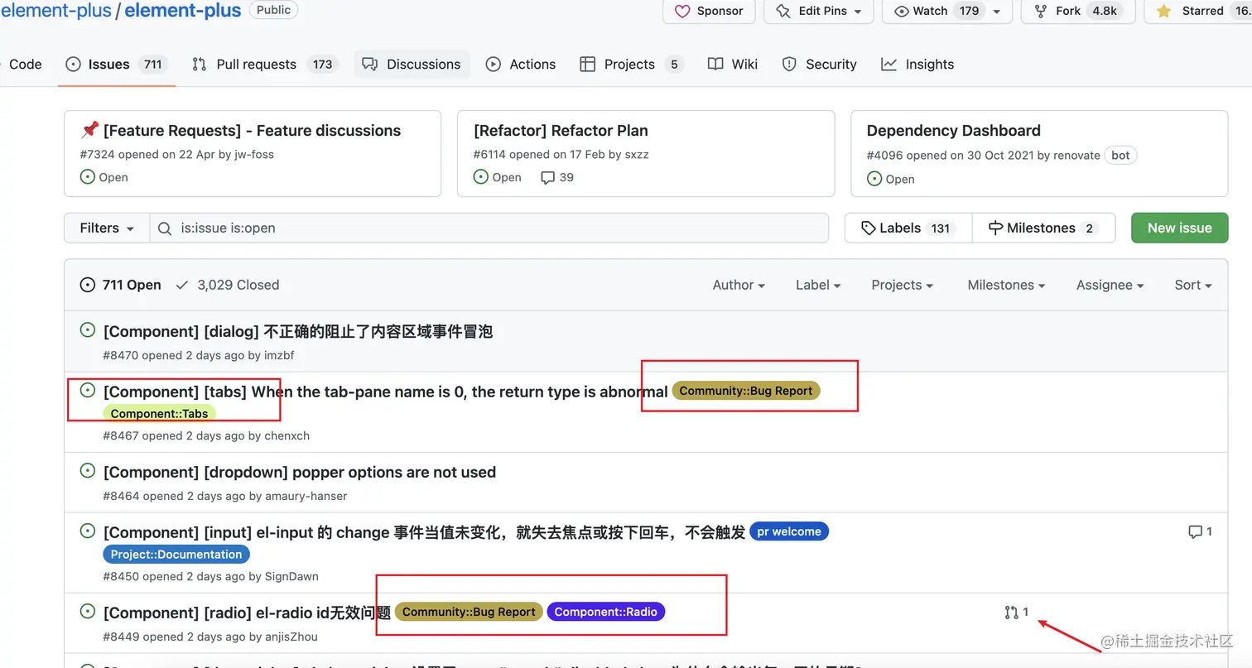Show the 3,029 Closed issues
Screen dimensions: 1252x668
point(228,285)
